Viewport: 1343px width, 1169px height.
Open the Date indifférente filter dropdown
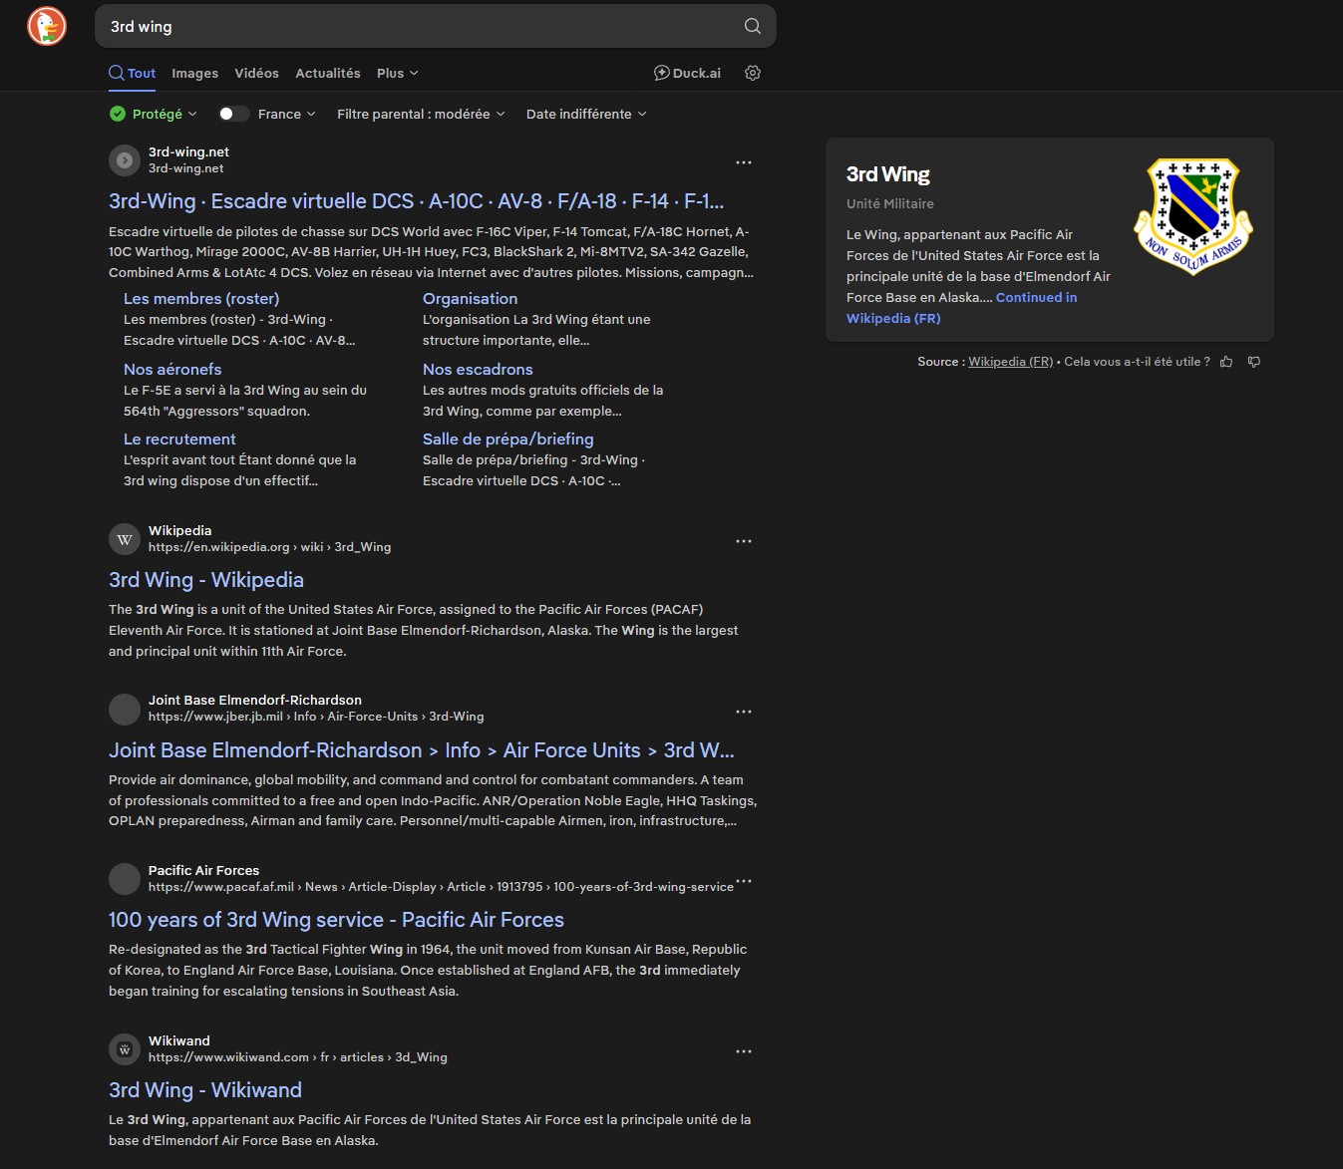tap(586, 114)
